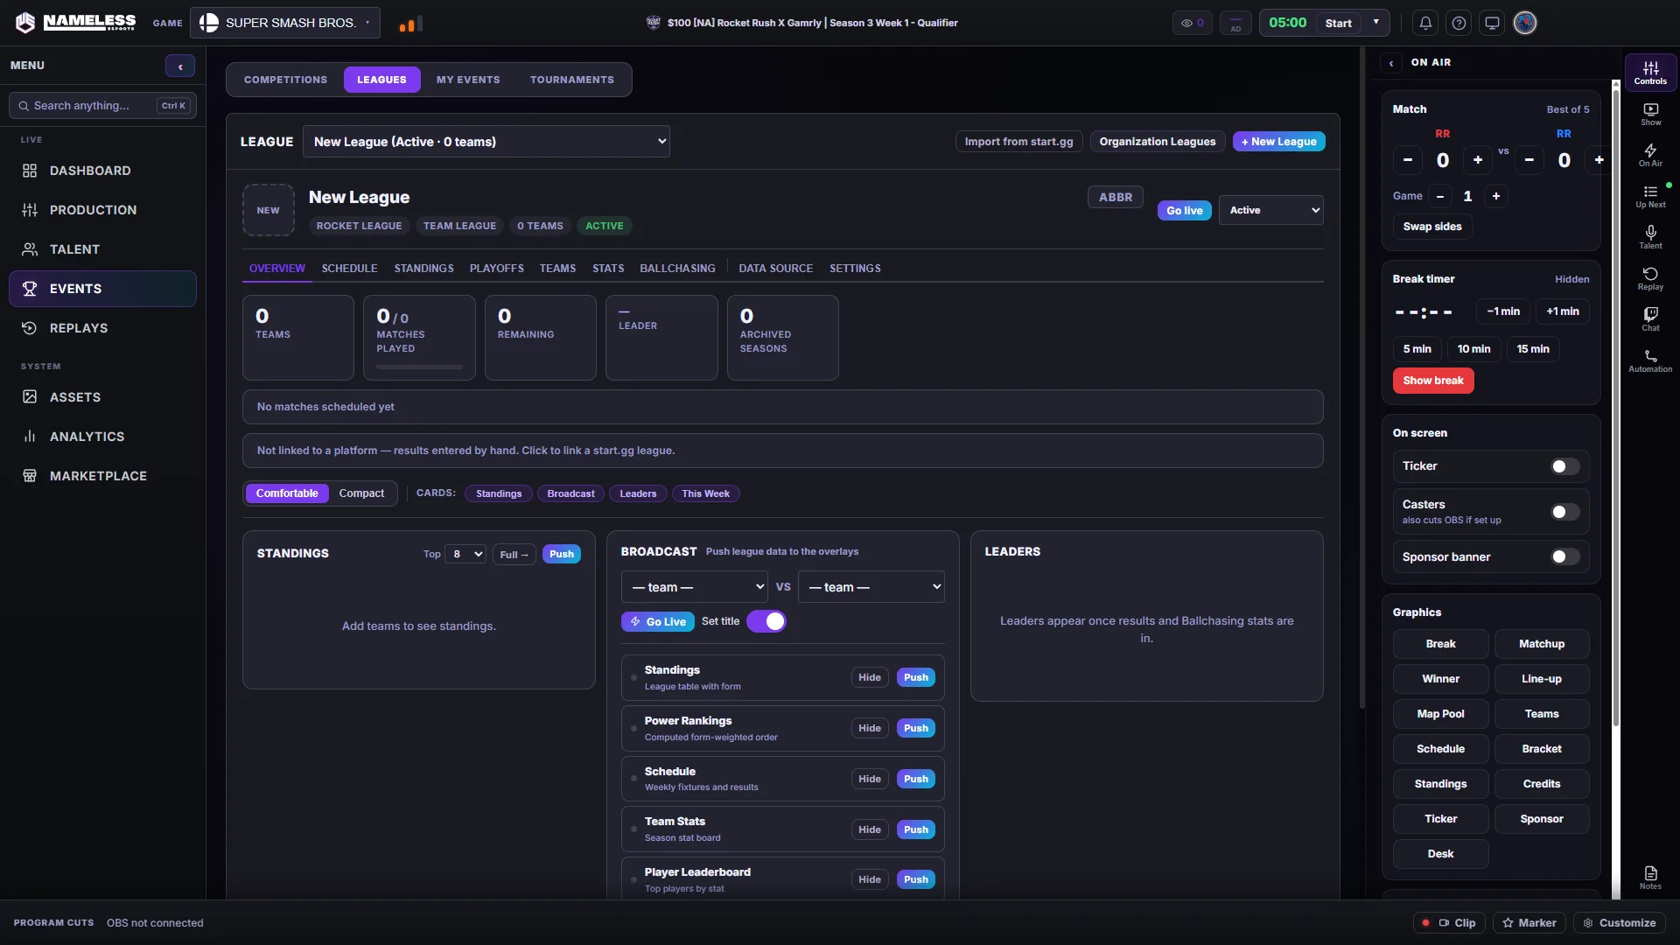Click the AD indicator icon
This screenshot has height=945, width=1680.
point(1235,24)
